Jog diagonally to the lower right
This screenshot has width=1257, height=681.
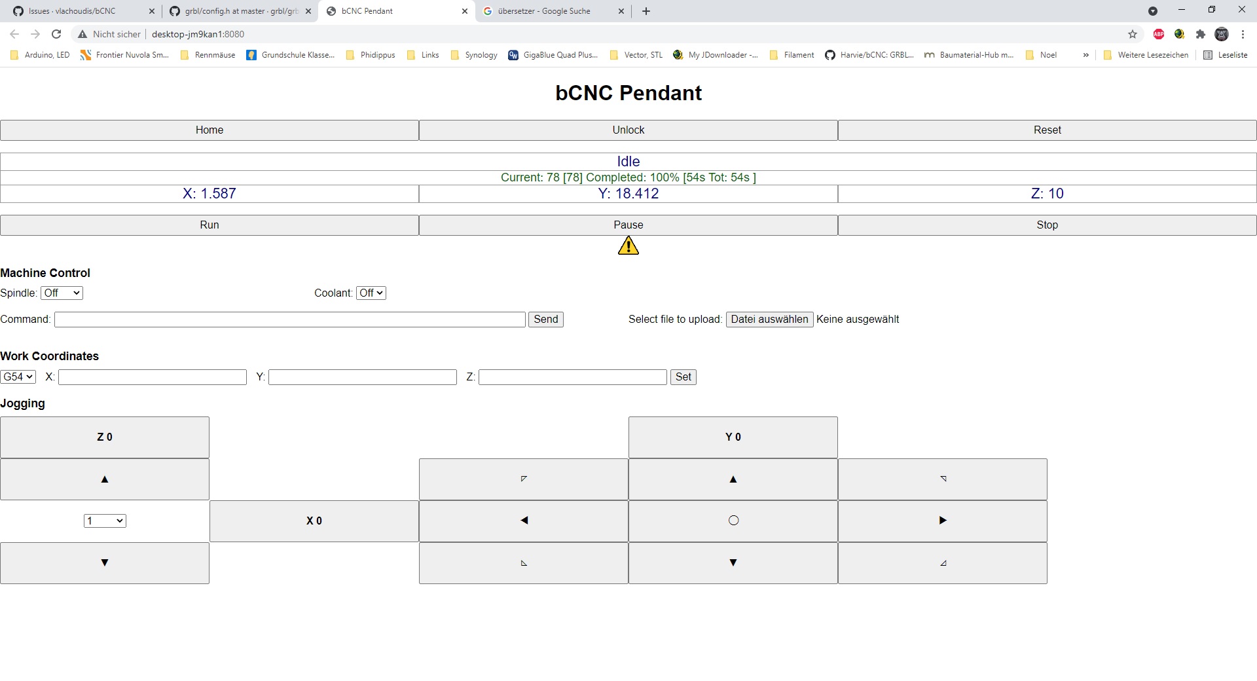pos(943,563)
